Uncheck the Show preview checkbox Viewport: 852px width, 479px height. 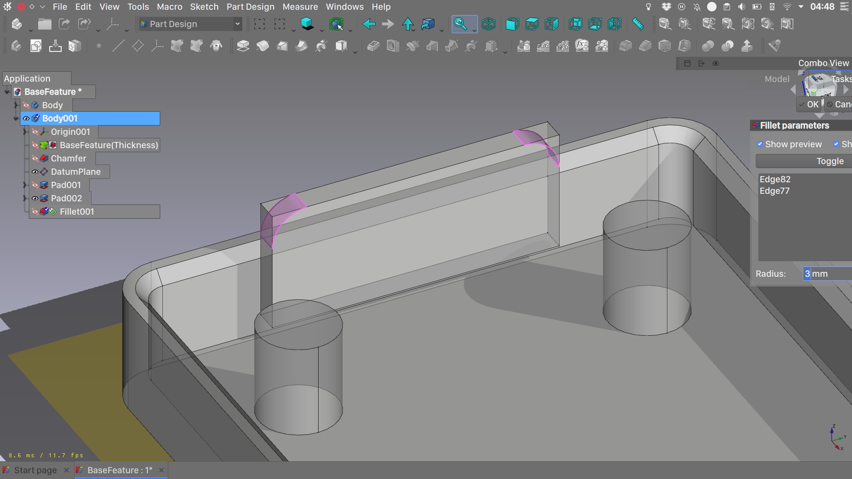[760, 144]
